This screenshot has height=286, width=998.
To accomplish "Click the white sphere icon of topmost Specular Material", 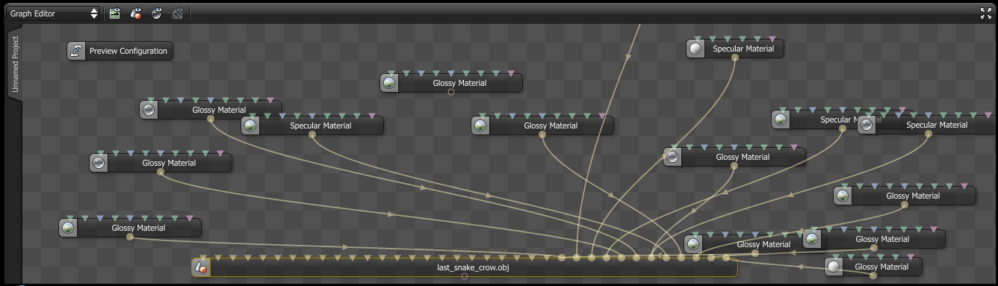I will coord(696,49).
